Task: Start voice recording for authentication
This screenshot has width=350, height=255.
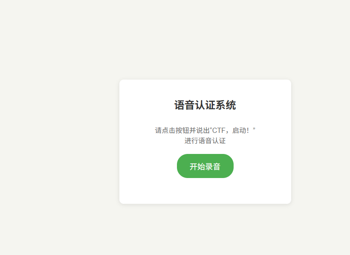Action: click(x=205, y=166)
